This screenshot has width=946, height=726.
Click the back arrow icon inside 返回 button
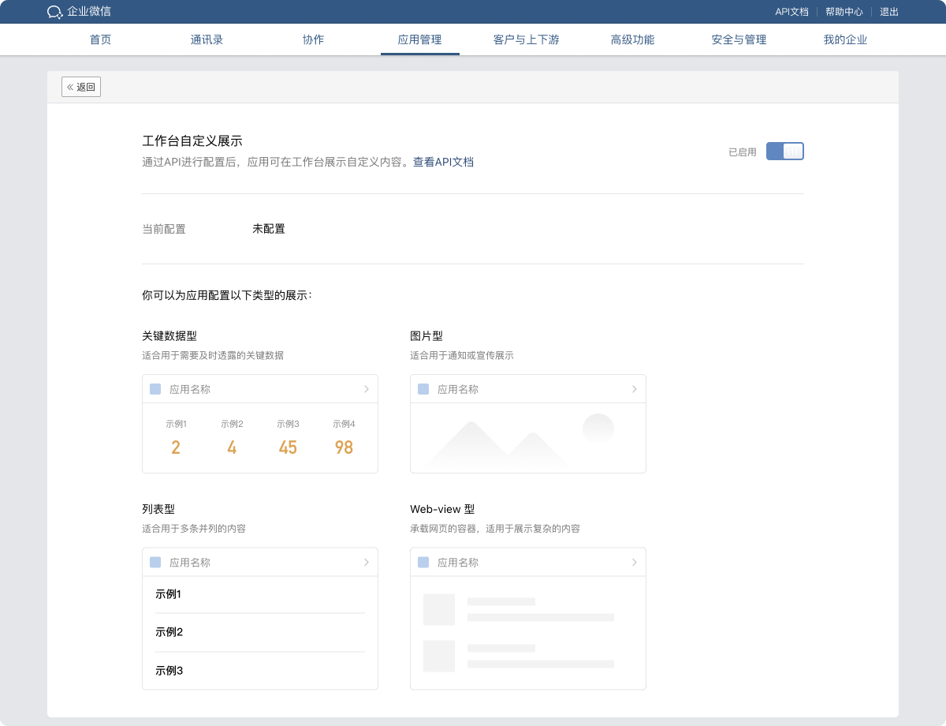(x=71, y=87)
